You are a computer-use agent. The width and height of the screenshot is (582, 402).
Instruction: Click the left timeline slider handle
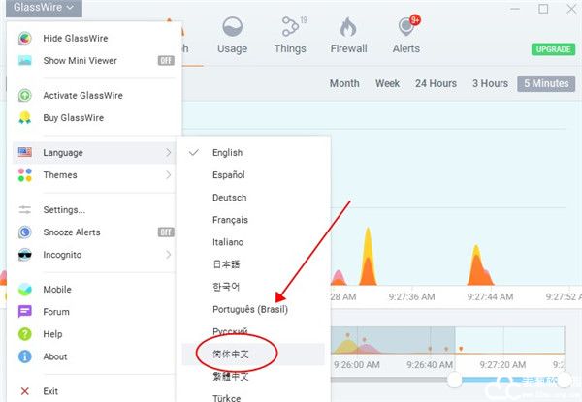[454, 380]
